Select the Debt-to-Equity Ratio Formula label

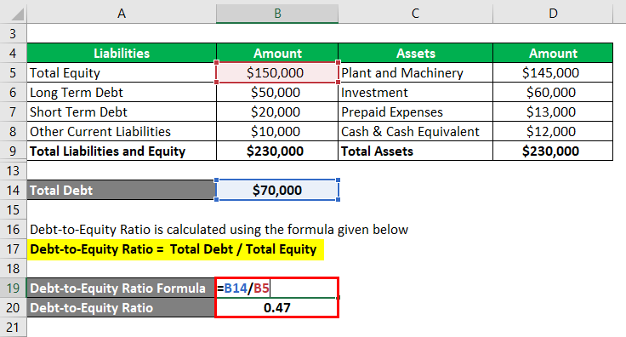pos(122,288)
